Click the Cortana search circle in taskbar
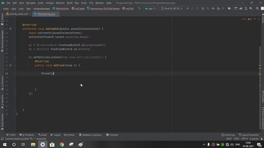 [14, 144]
